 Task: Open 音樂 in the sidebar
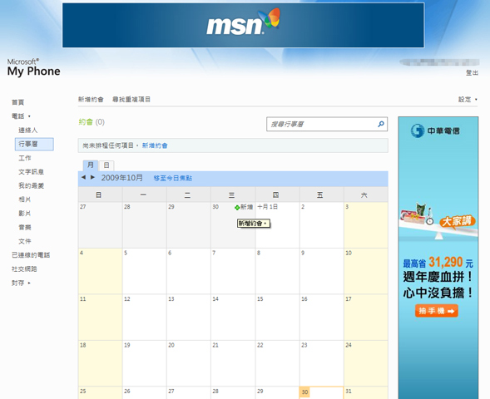click(25, 227)
